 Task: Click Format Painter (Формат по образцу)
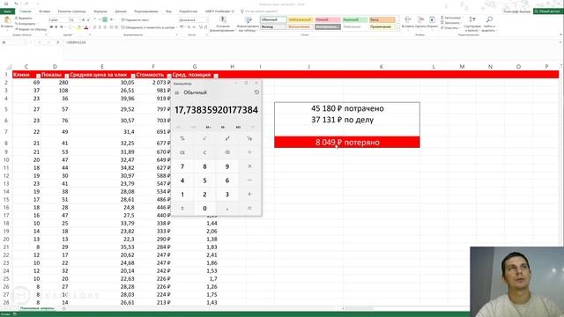[31, 29]
